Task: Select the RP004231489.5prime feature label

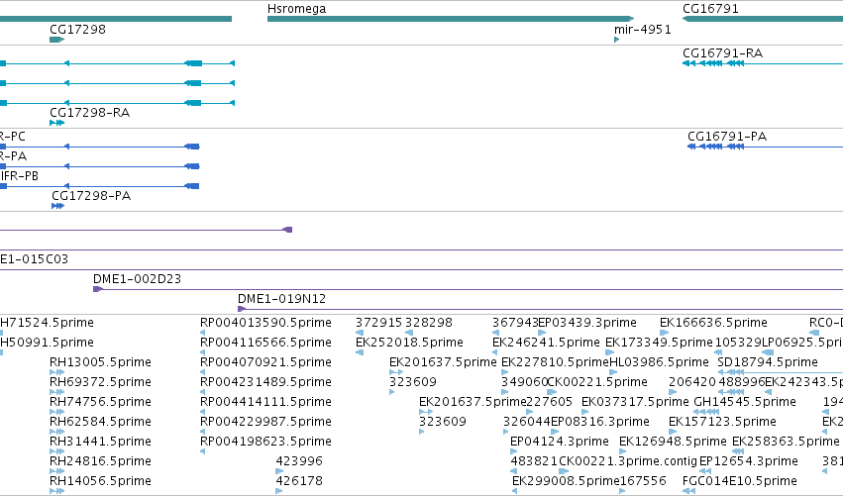Action: pos(265,382)
